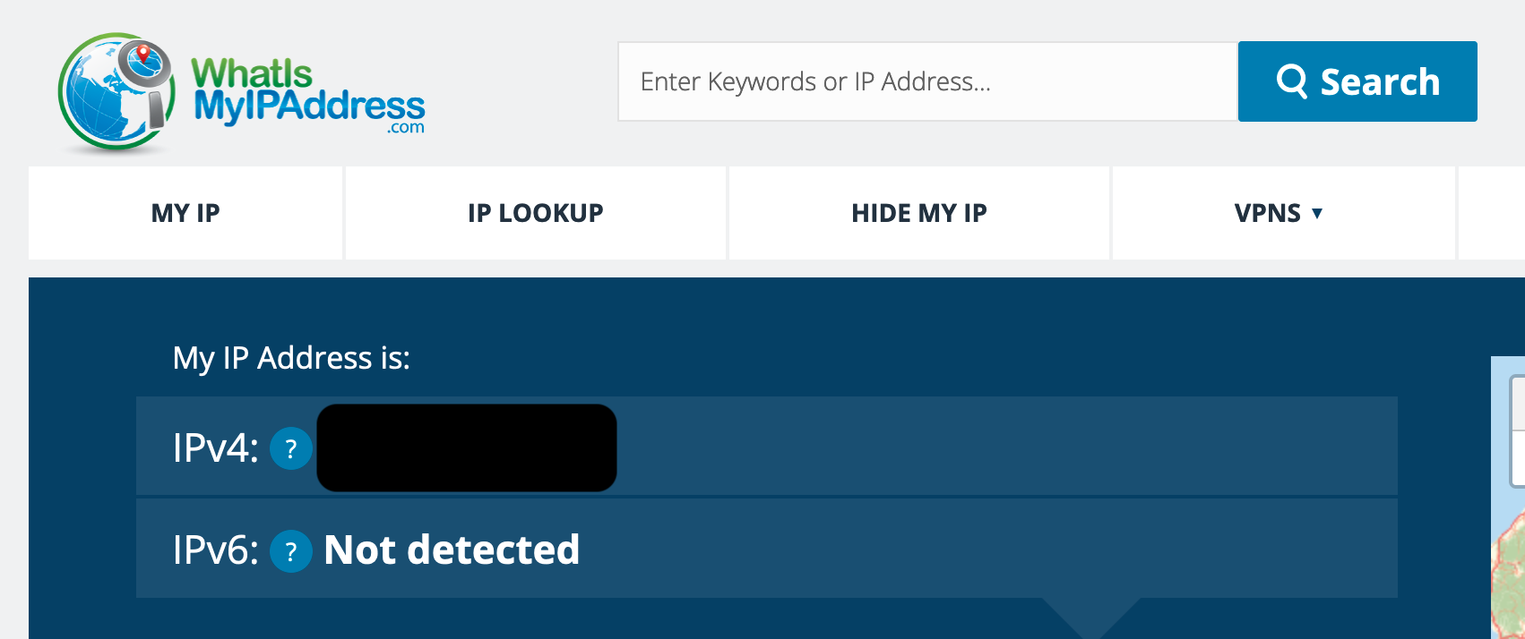Click the IPv4 question mark help icon
The height and width of the screenshot is (639, 1525).
tap(291, 448)
